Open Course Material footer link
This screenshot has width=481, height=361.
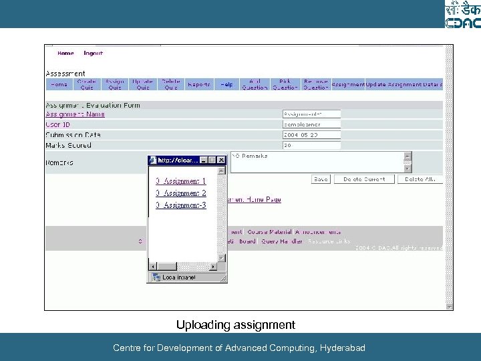(269, 232)
